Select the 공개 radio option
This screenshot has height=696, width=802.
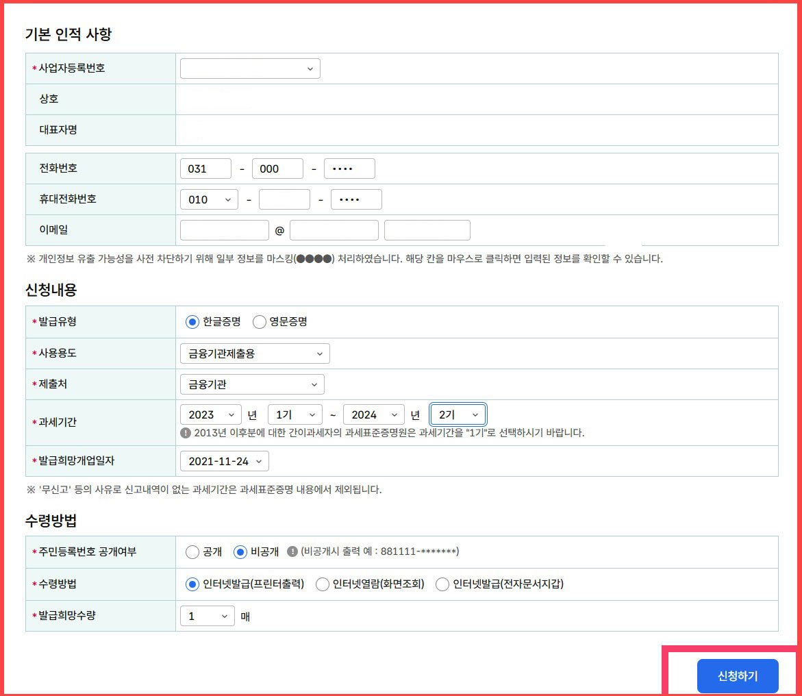pos(192,552)
